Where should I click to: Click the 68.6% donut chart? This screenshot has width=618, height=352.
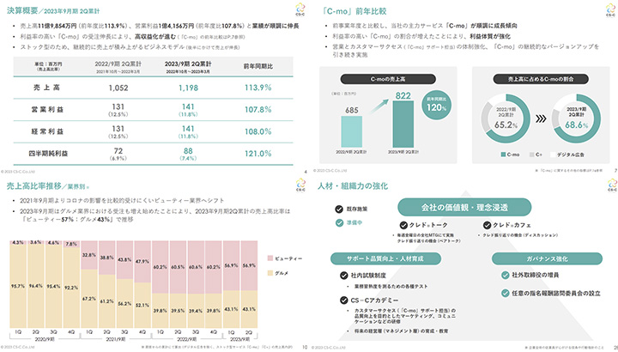pyautogui.click(x=576, y=118)
